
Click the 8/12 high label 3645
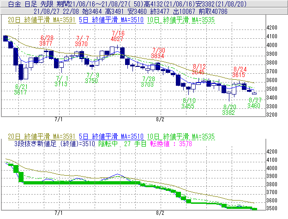pos(198,72)
